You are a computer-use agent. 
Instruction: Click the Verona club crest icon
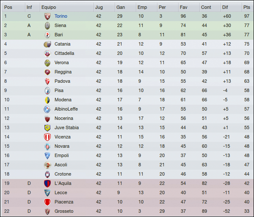tap(47, 63)
